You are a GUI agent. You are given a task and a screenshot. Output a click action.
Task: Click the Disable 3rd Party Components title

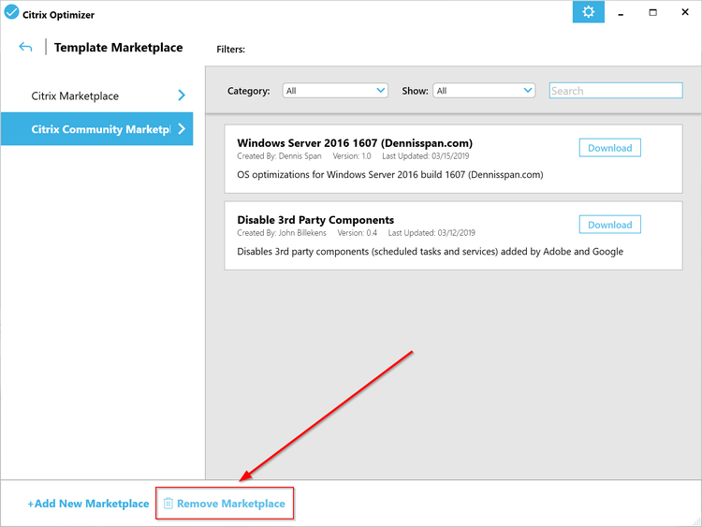tap(315, 220)
